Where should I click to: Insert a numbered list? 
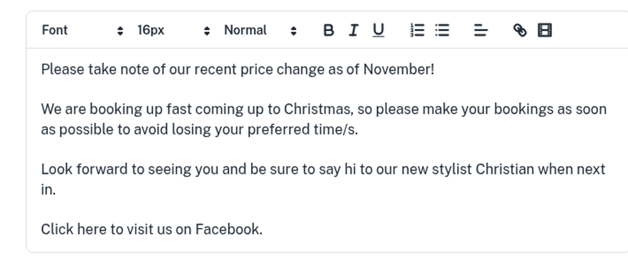[x=418, y=30]
